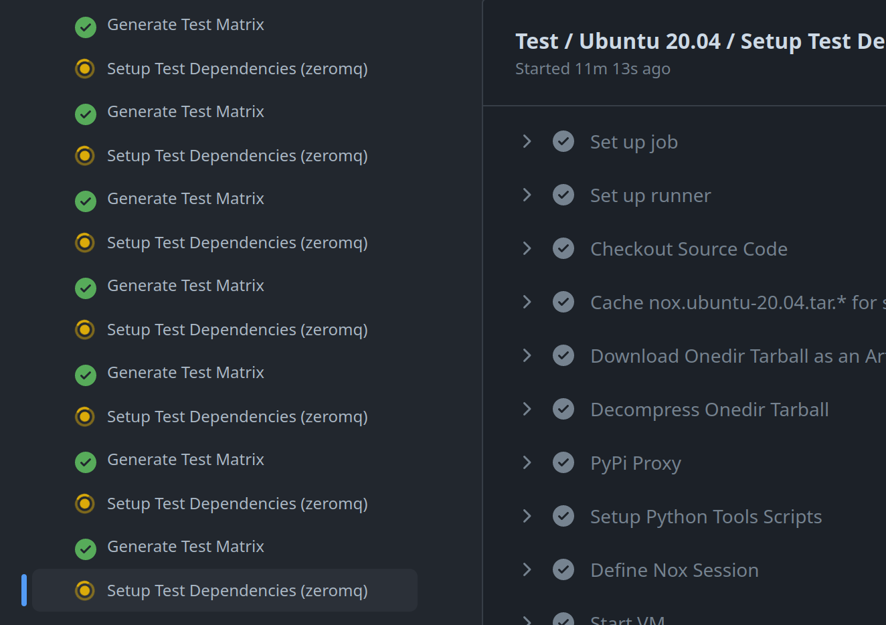Image resolution: width=886 pixels, height=625 pixels.
Task: Click the success icon beside Define Nox Session
Action: click(563, 569)
